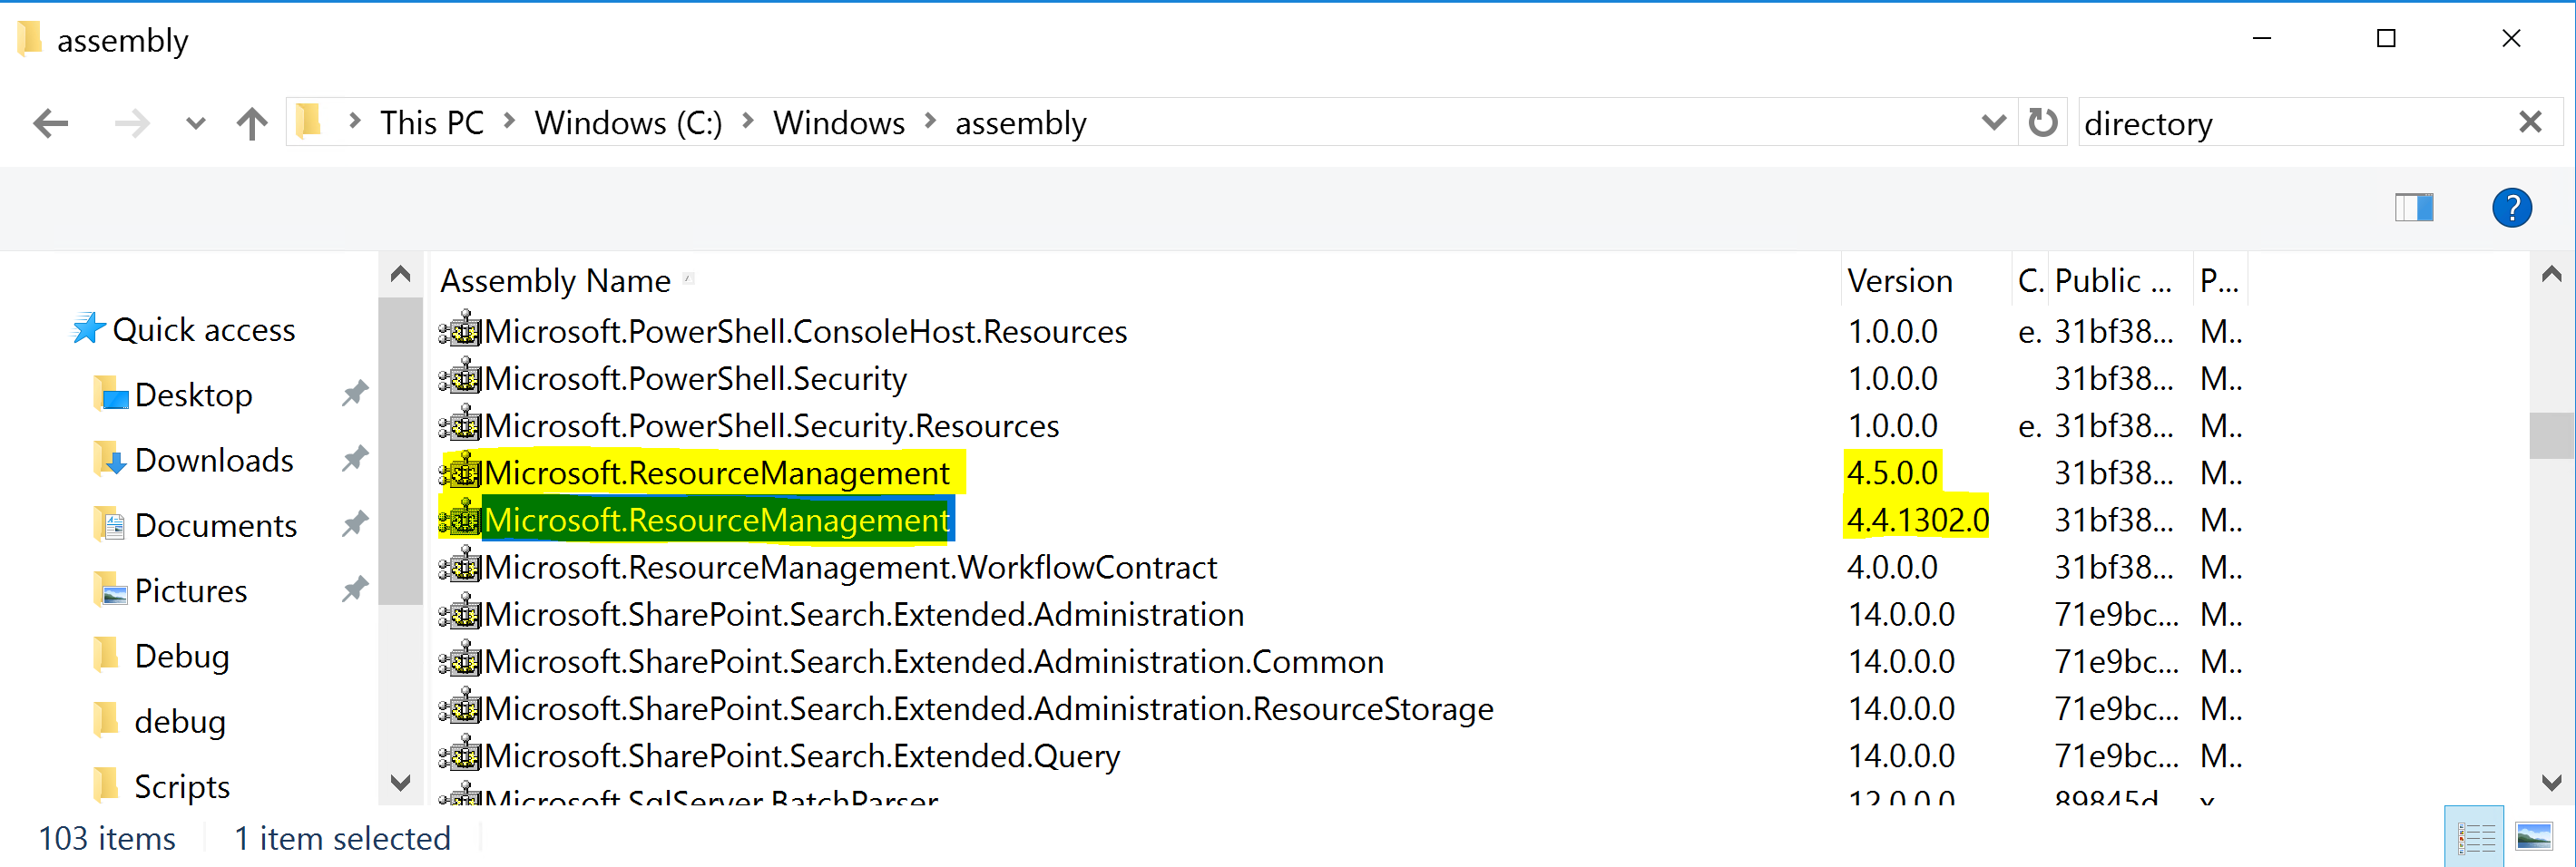Open the recent locations dropdown chevron
The width and height of the screenshot is (2576, 867).
click(194, 122)
